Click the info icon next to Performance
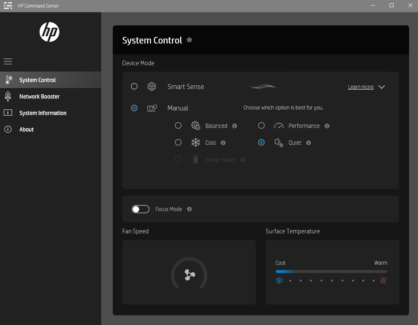The height and width of the screenshot is (325, 418). coord(327,126)
